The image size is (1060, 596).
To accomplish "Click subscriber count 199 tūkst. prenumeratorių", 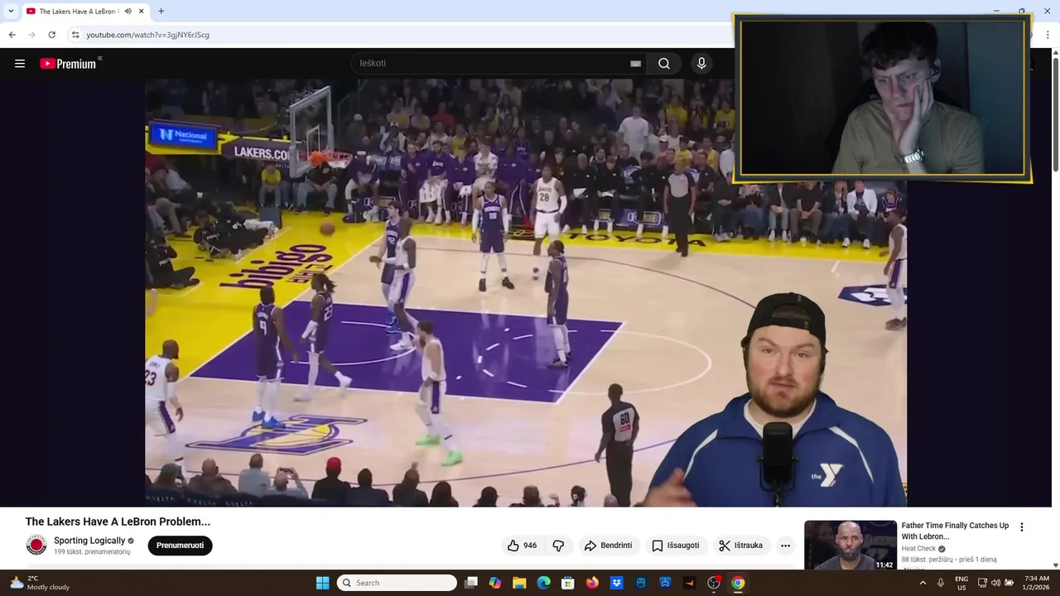I will coord(92,552).
